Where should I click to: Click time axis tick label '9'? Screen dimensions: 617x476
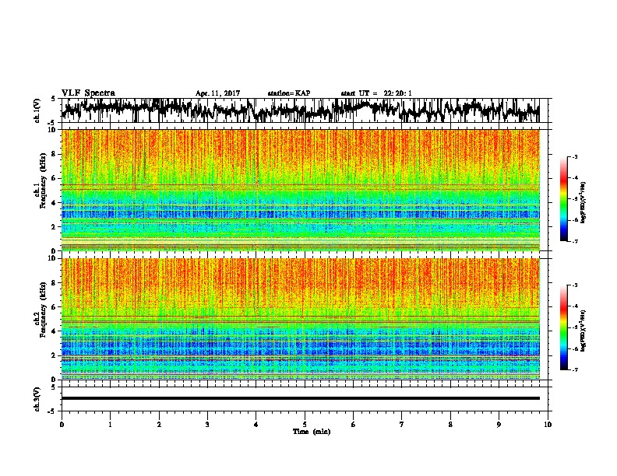[499, 425]
